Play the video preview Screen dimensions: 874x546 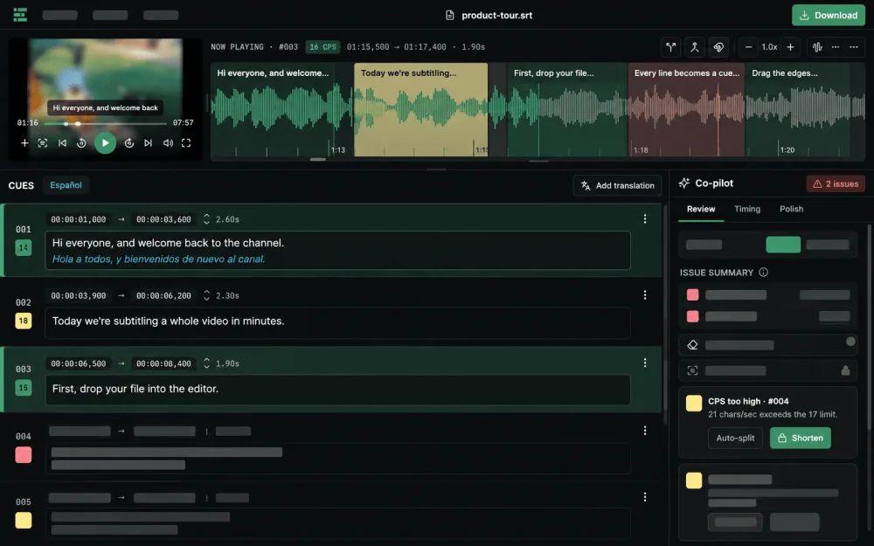coord(105,143)
